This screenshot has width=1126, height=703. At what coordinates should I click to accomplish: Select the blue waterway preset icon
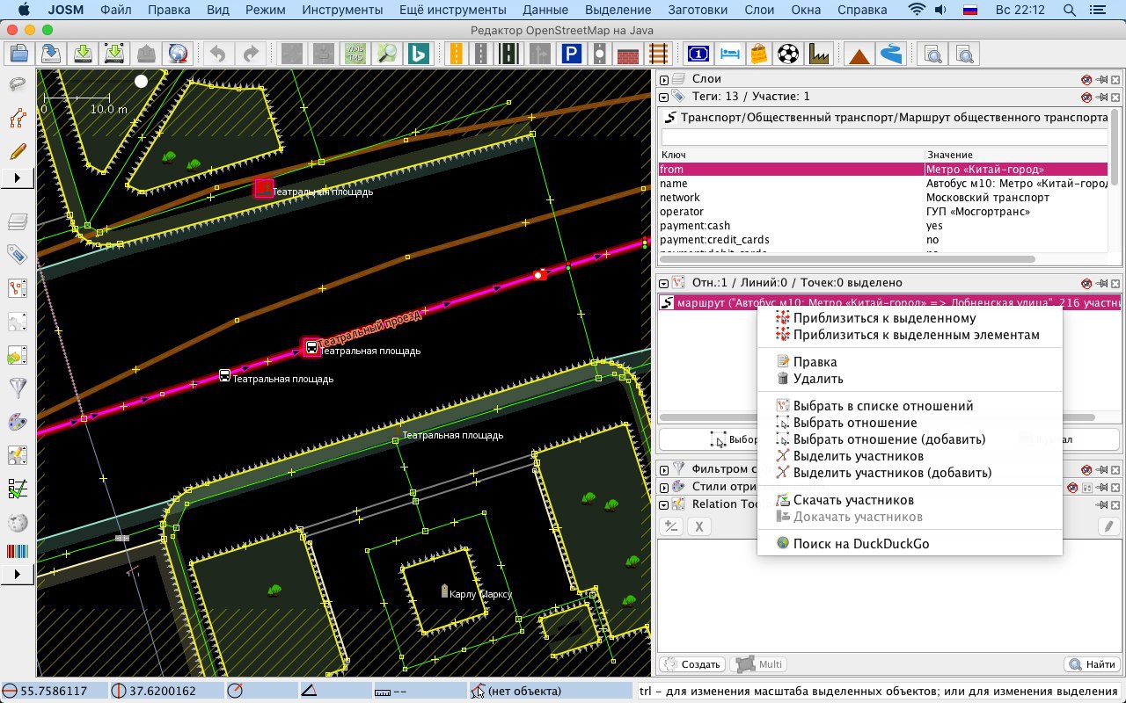891,54
